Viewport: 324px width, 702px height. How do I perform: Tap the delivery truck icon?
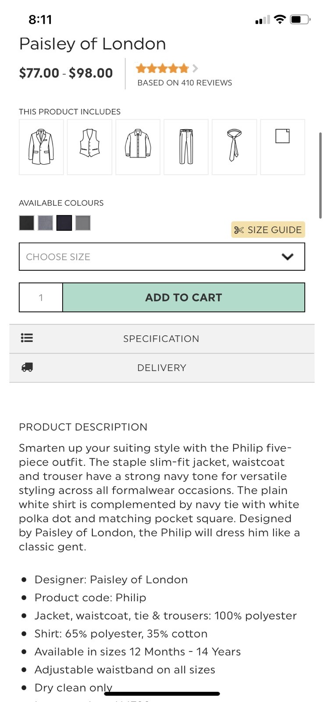tap(27, 368)
